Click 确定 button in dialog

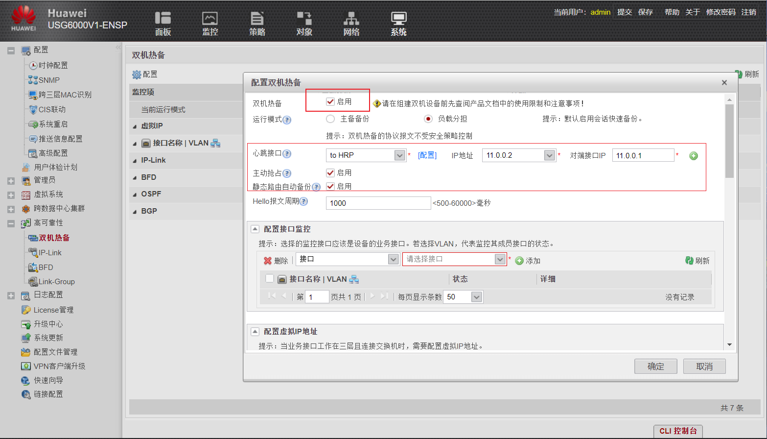[656, 366]
